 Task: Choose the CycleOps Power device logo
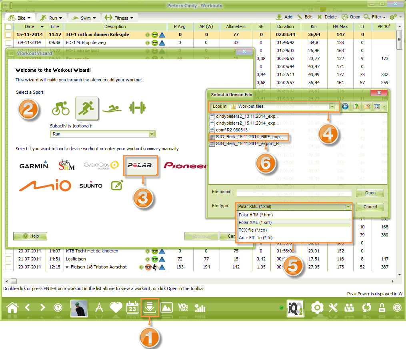(x=101, y=165)
